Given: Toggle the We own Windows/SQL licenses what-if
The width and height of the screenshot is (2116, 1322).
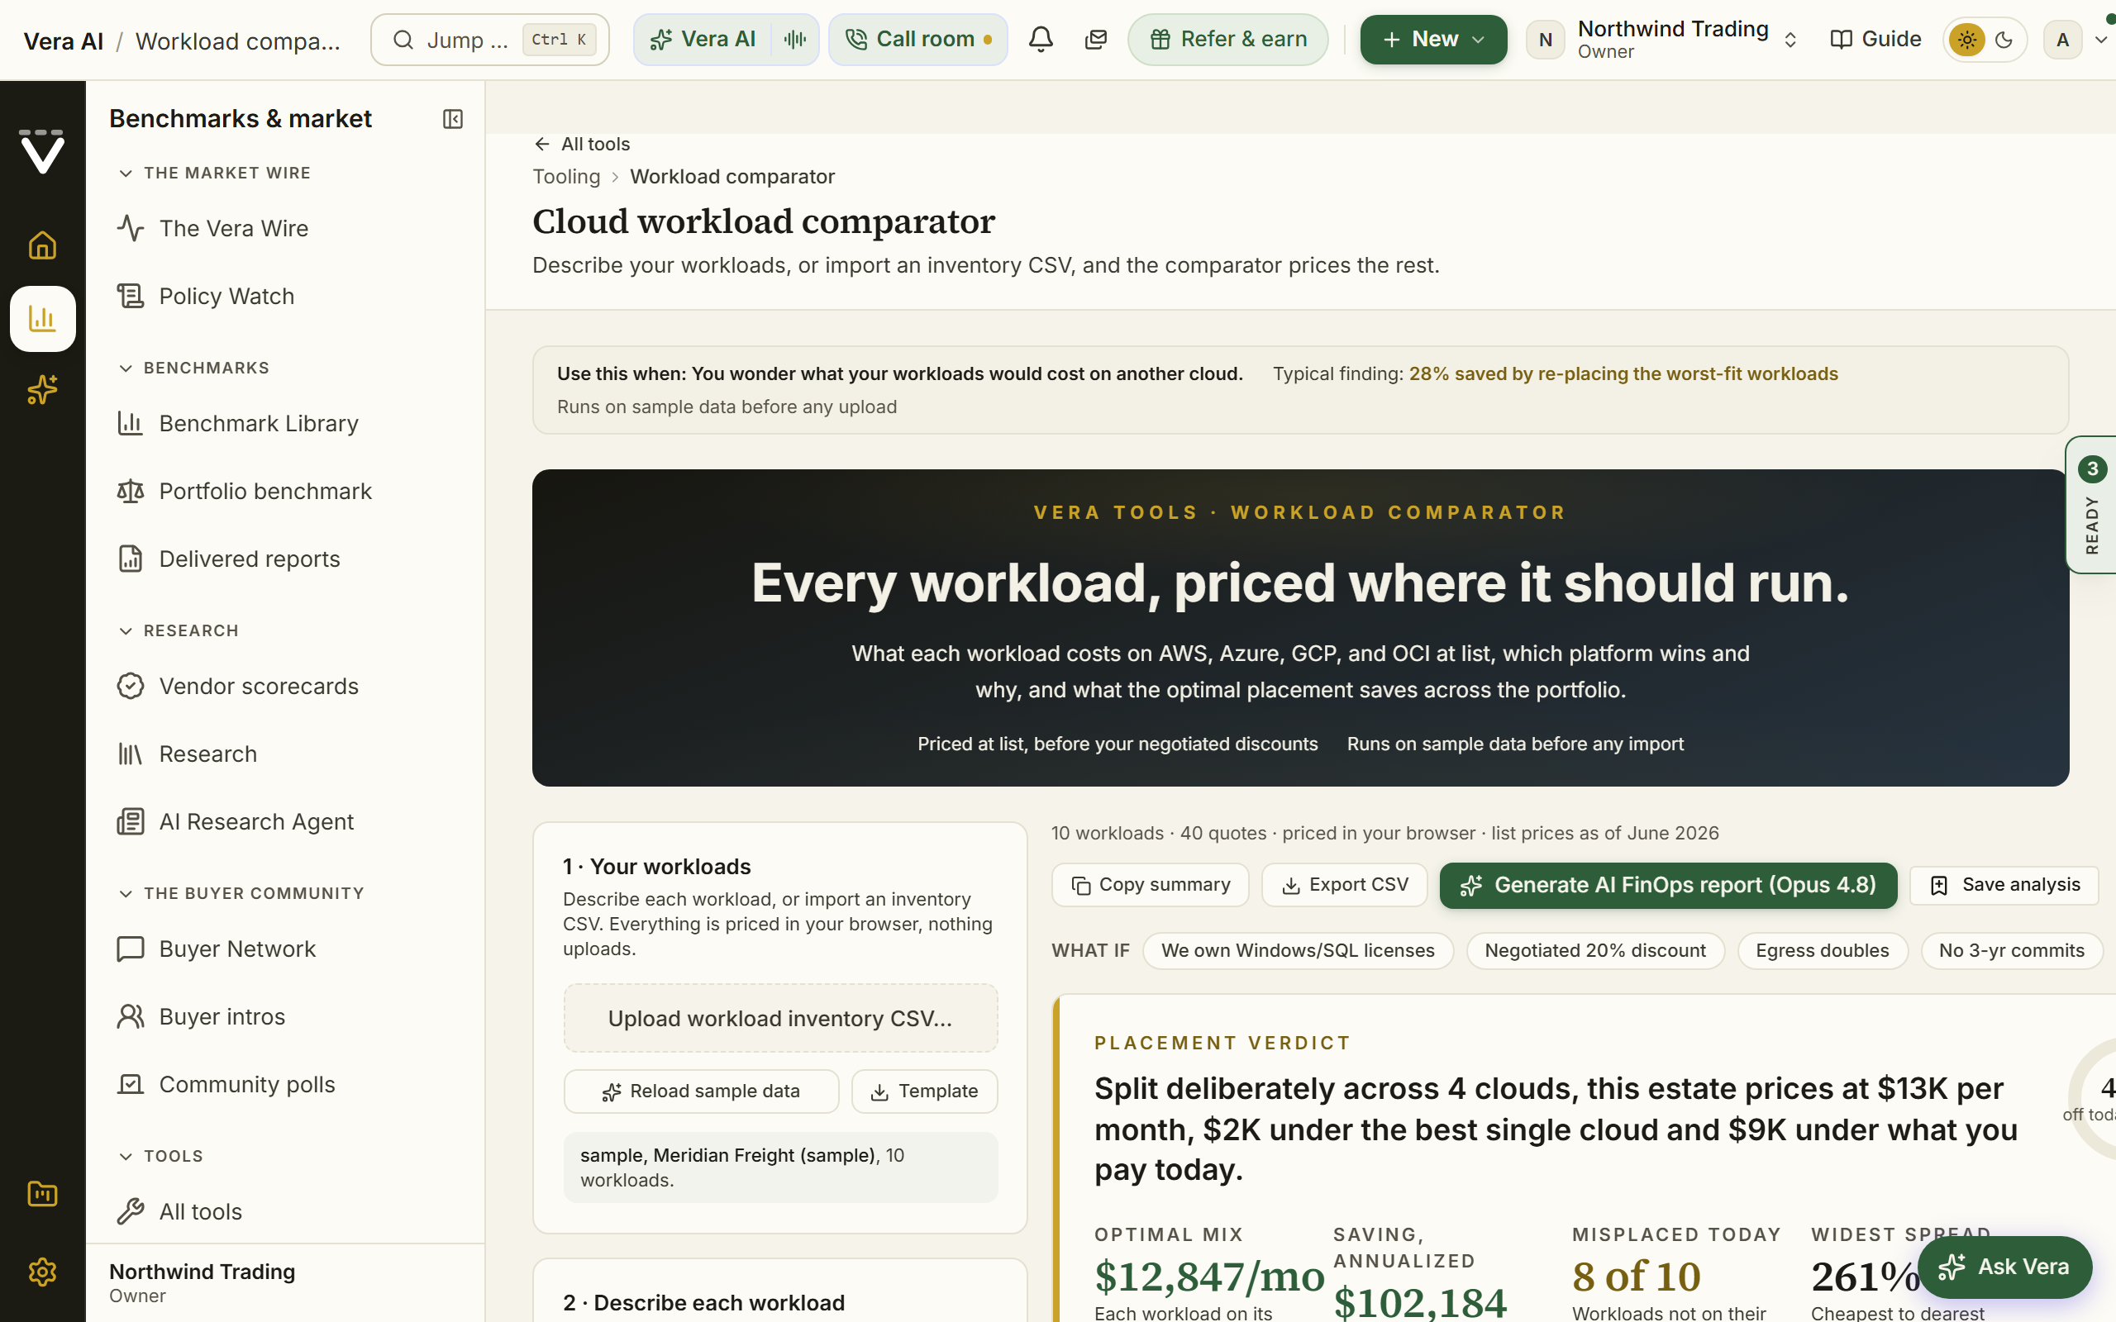Looking at the screenshot, I should (x=1298, y=950).
